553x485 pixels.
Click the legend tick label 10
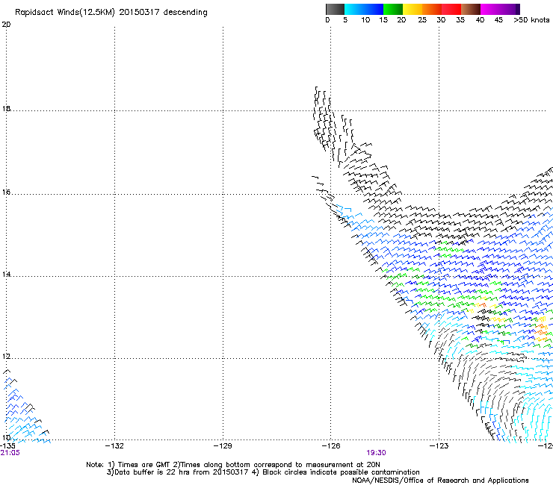pyautogui.click(x=365, y=20)
